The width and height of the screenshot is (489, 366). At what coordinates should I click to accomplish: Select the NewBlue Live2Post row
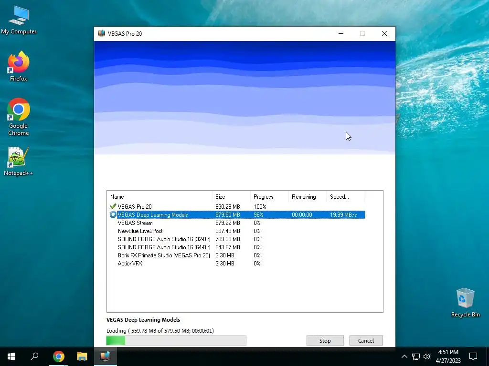(237, 231)
